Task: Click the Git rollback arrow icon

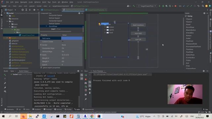Action: (x=198, y=6)
